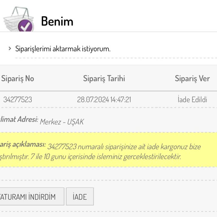Image resolution: width=217 pixels, height=217 pixels.
Task: Select order date 28.07.2024 14:47:21
Action: (x=104, y=99)
